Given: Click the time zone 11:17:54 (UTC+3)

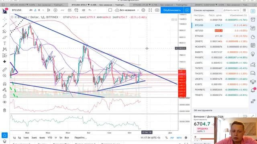Looking at the screenshot, I should (150, 138).
